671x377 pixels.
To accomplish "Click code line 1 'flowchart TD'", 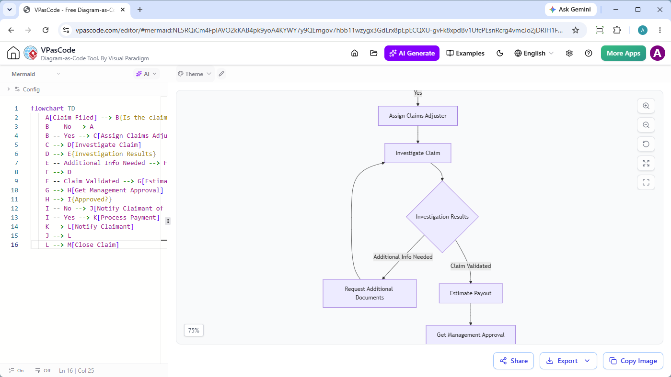I will [x=53, y=109].
